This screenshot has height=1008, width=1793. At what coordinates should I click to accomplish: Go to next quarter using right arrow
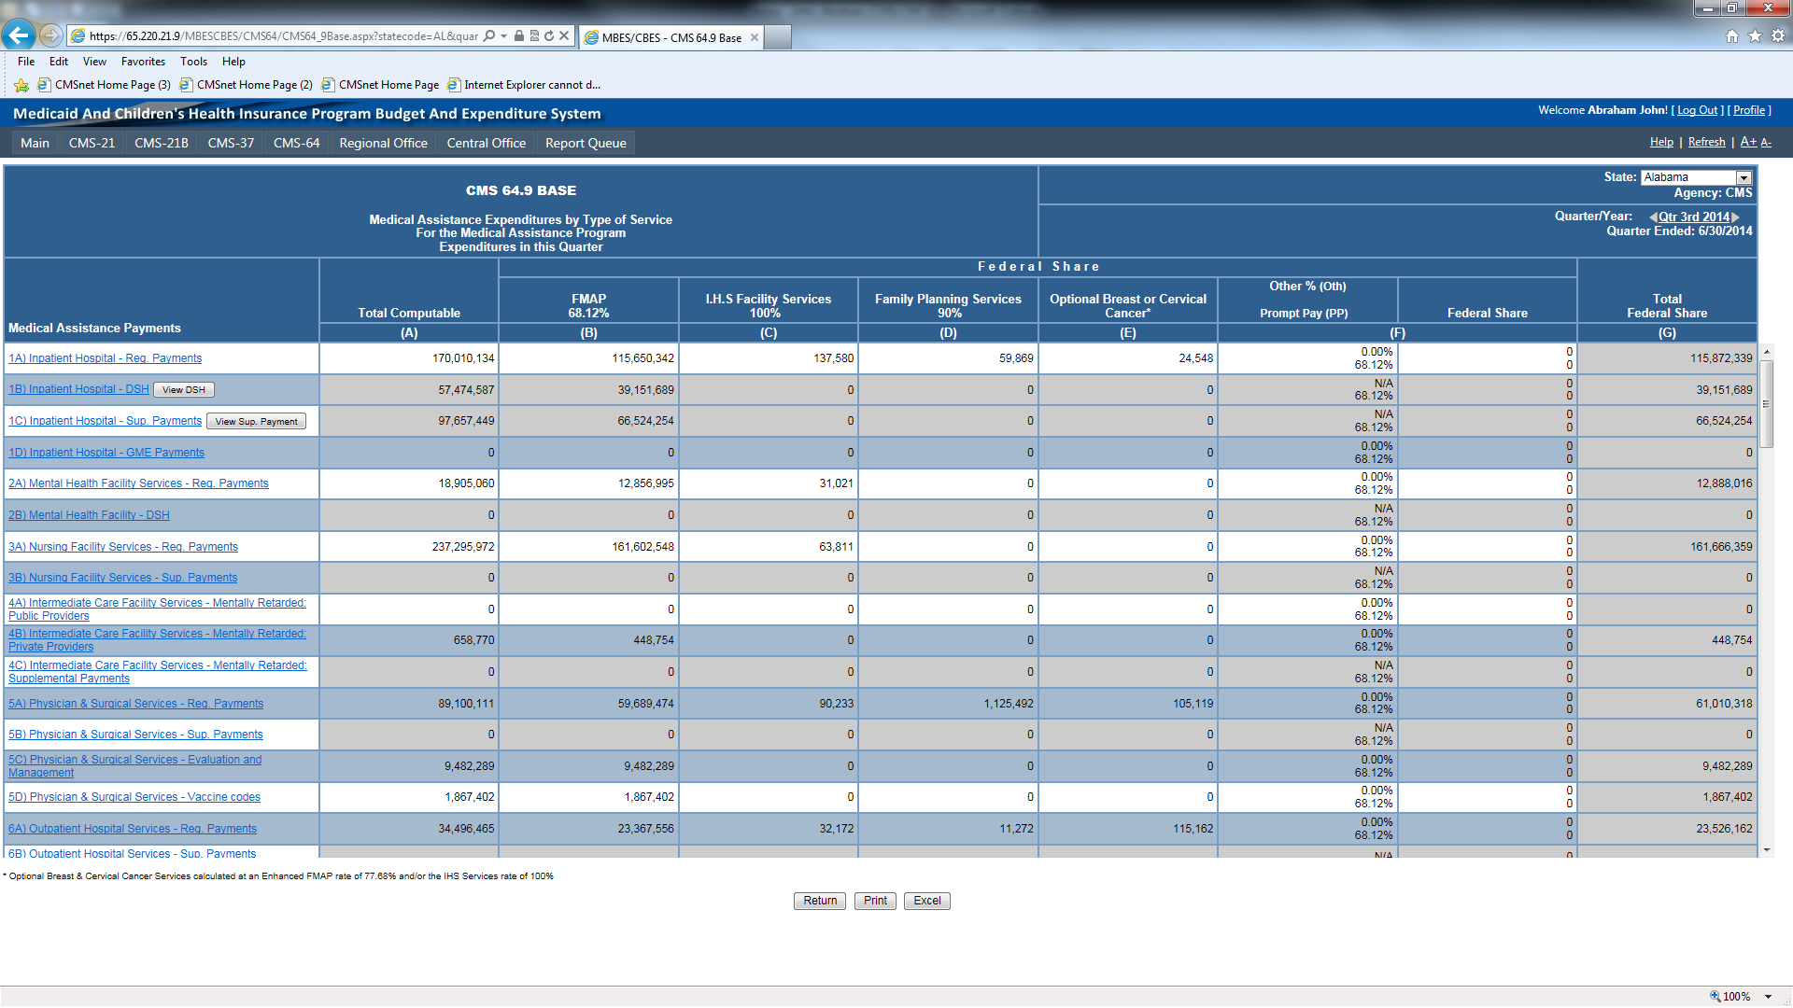(x=1736, y=217)
